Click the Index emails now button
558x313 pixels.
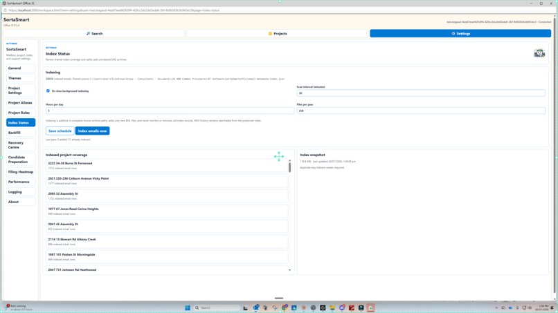(x=92, y=131)
